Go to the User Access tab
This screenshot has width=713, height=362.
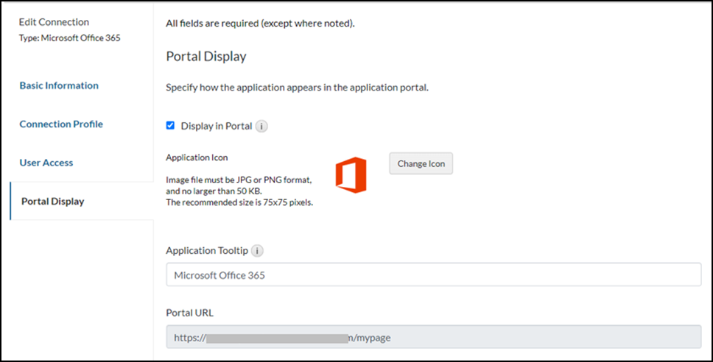[46, 163]
